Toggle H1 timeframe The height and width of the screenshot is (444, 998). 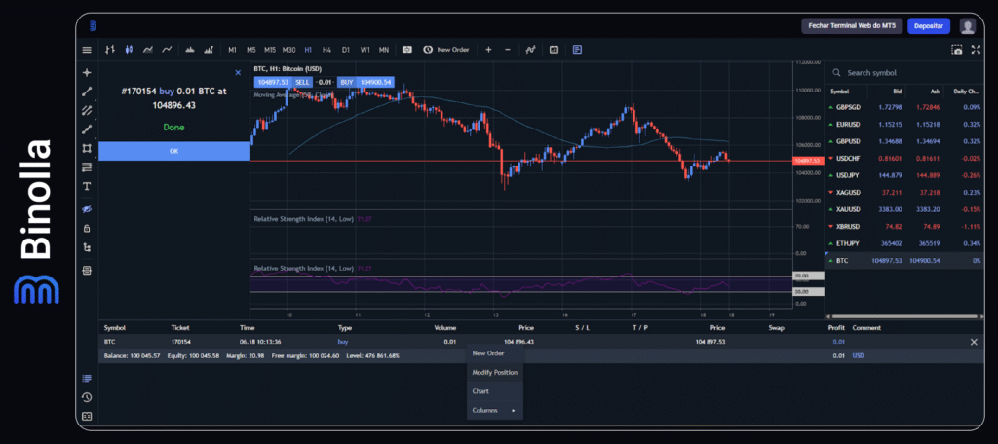[308, 49]
